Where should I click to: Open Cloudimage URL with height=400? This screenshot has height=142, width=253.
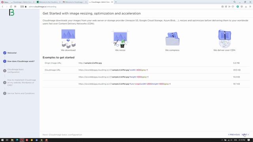coord(113,77)
